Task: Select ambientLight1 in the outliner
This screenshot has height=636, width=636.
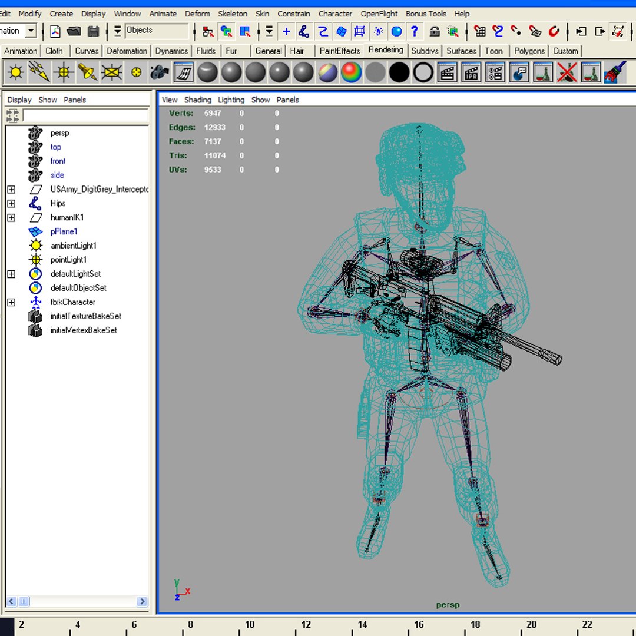Action: tap(73, 246)
